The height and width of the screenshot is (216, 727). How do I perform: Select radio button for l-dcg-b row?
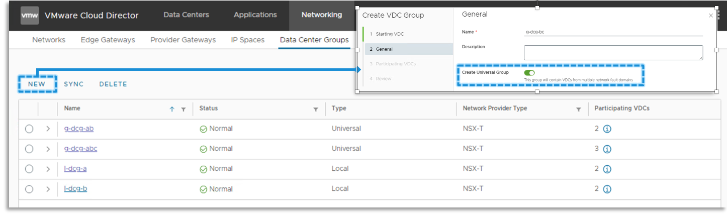coord(29,189)
